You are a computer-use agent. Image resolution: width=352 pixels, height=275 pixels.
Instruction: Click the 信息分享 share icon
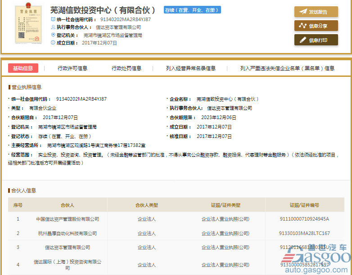[302, 26]
